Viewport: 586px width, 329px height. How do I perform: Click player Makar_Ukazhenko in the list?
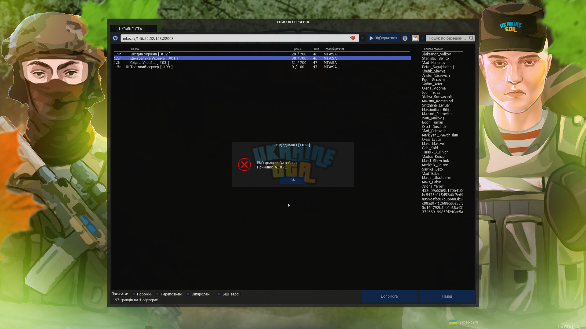pos(437,178)
